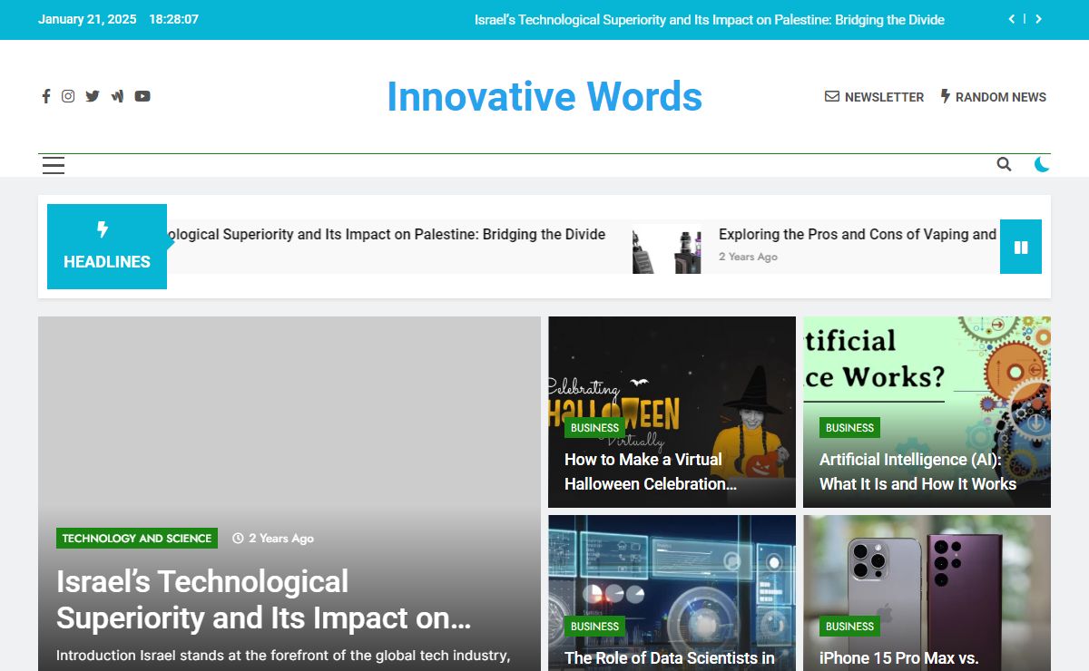The image size is (1089, 671).
Task: Toggle dark mode with moon icon
Action: click(1042, 164)
